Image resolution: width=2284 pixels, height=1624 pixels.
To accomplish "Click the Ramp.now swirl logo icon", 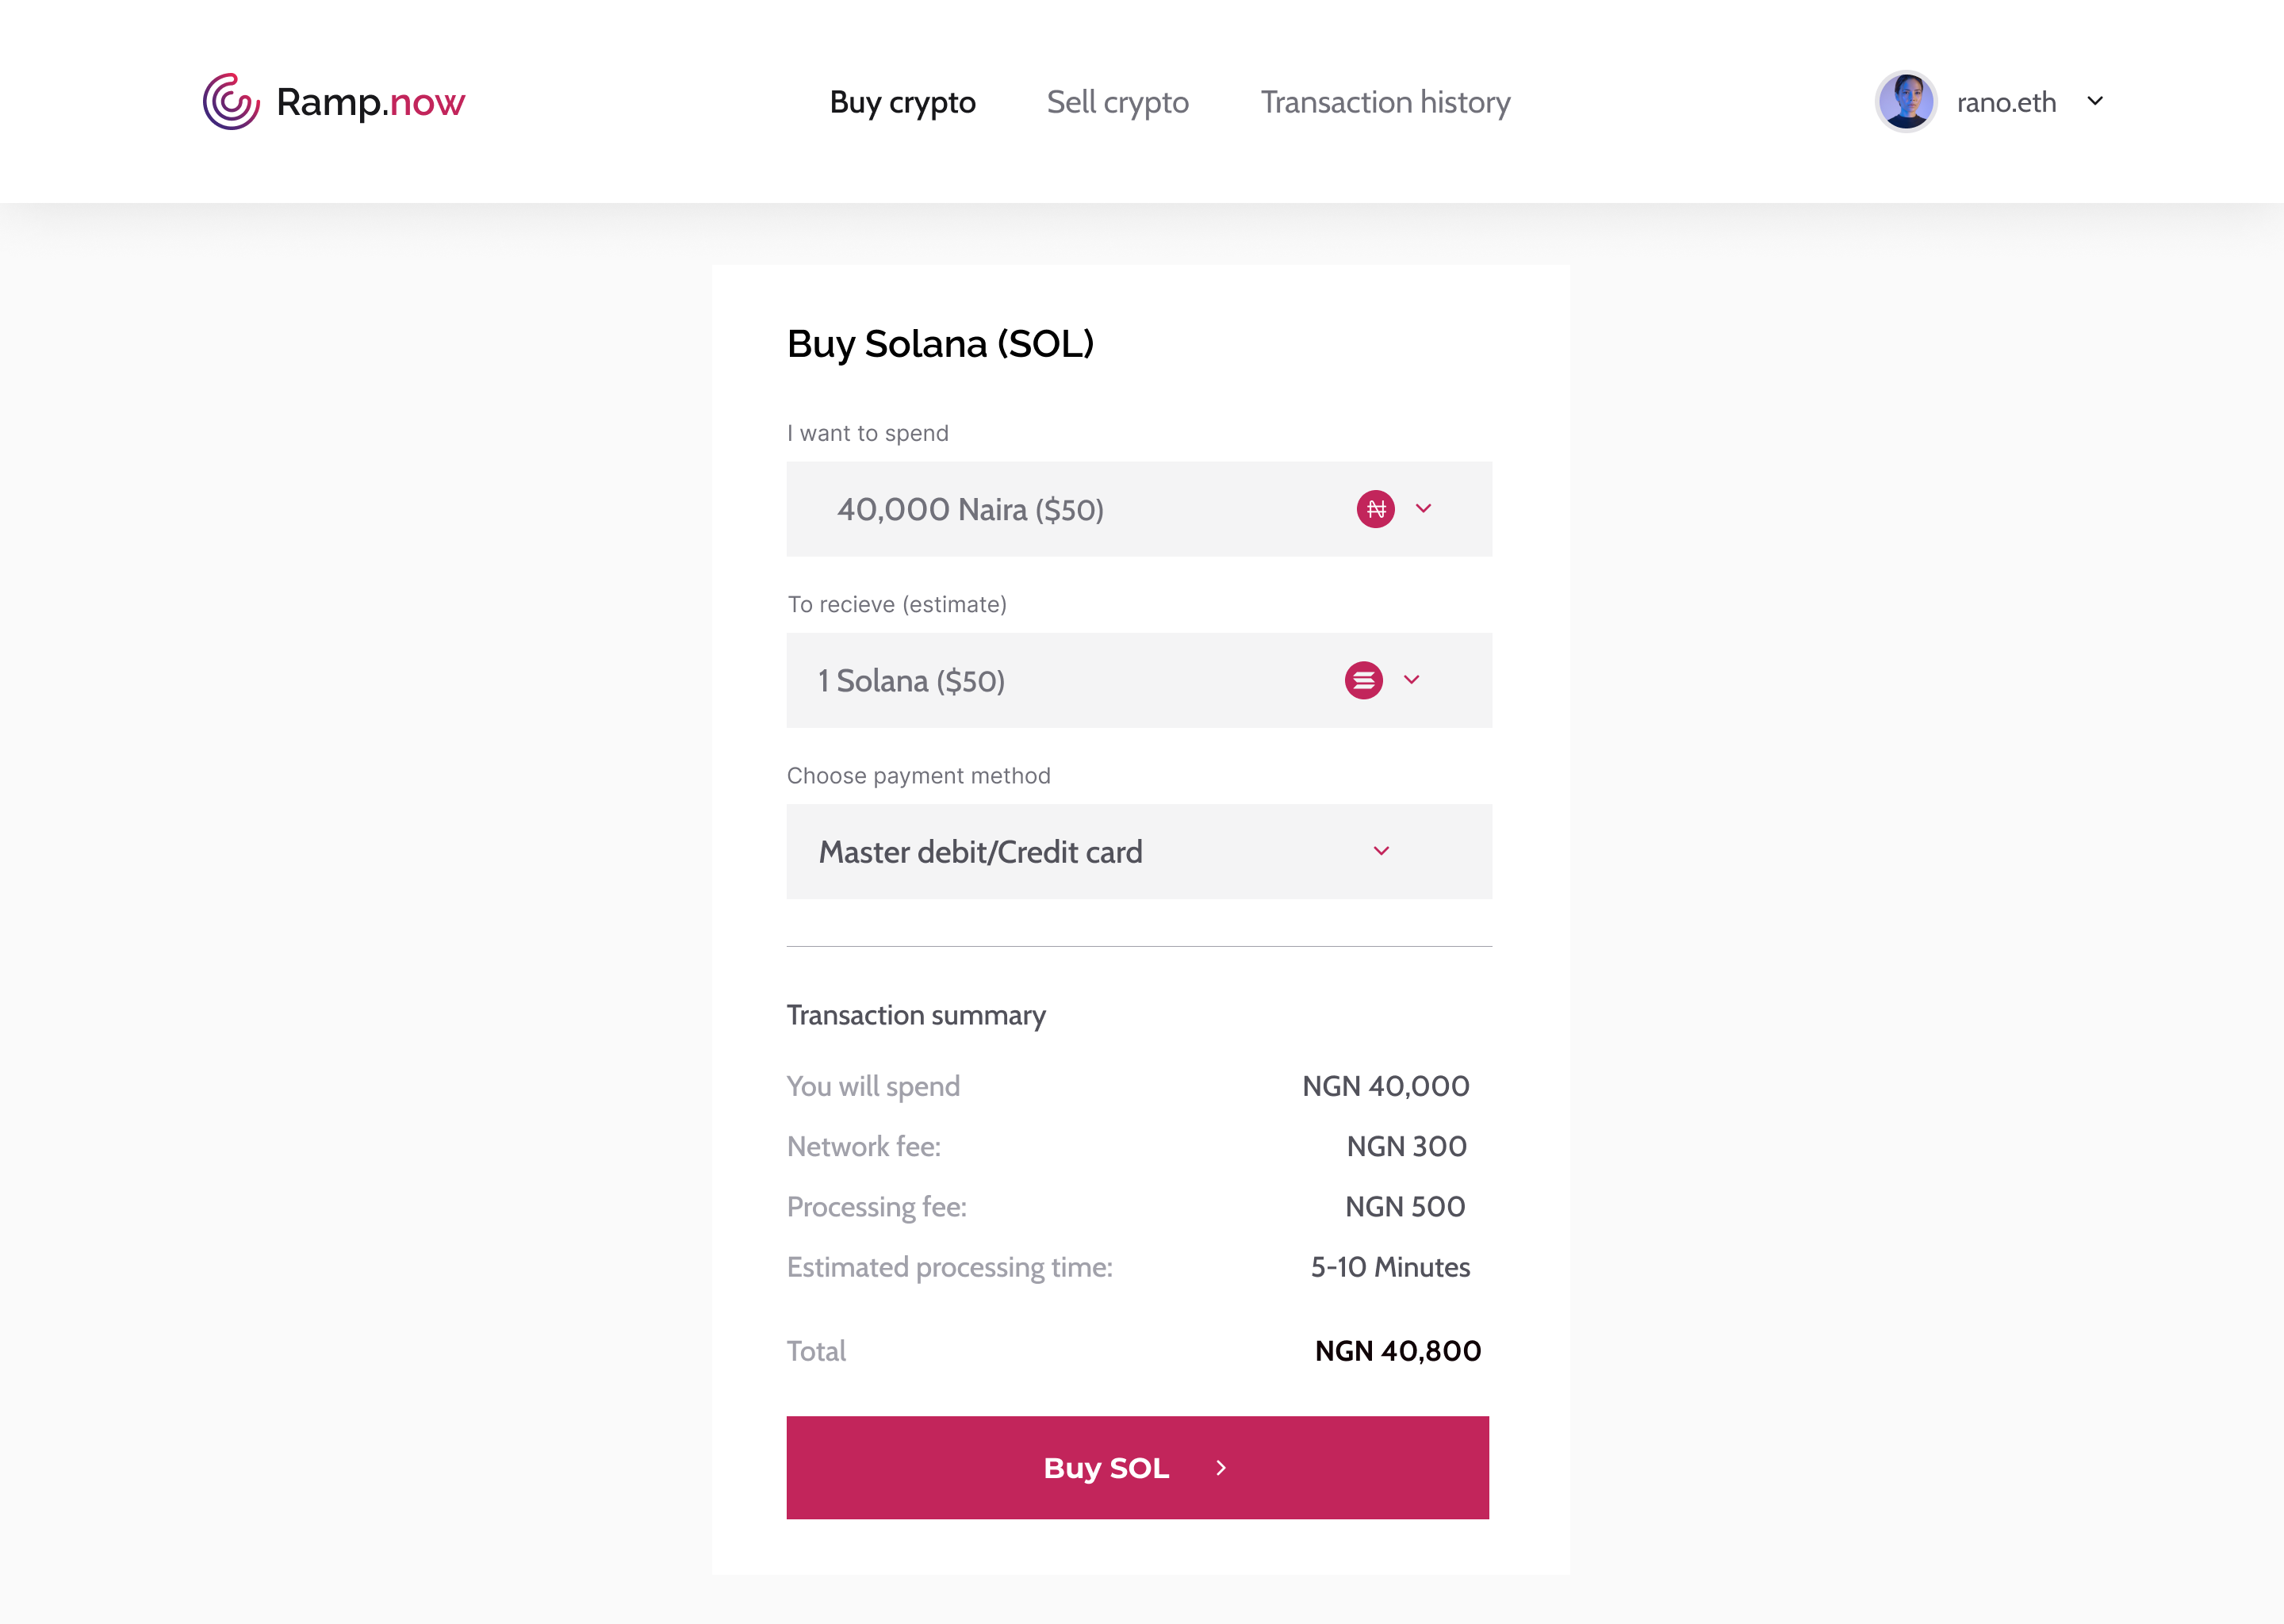I will (x=231, y=102).
